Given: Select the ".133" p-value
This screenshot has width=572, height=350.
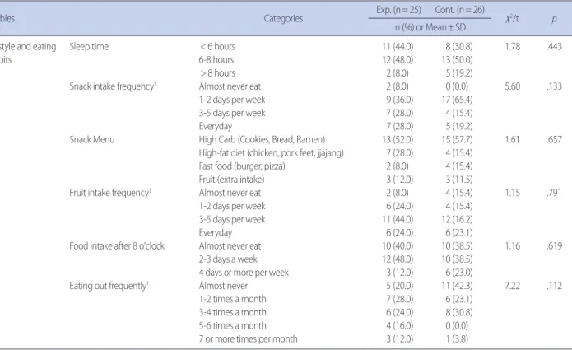Looking at the screenshot, I should click(x=554, y=86).
